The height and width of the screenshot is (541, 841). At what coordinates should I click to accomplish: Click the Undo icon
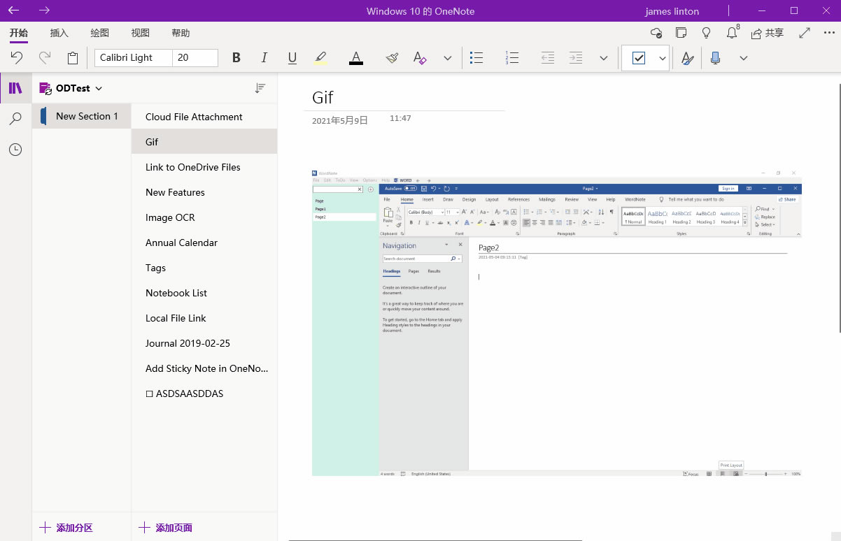point(17,58)
